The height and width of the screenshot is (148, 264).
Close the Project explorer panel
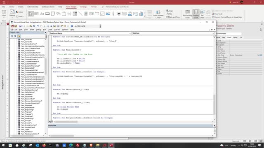tap(45, 32)
